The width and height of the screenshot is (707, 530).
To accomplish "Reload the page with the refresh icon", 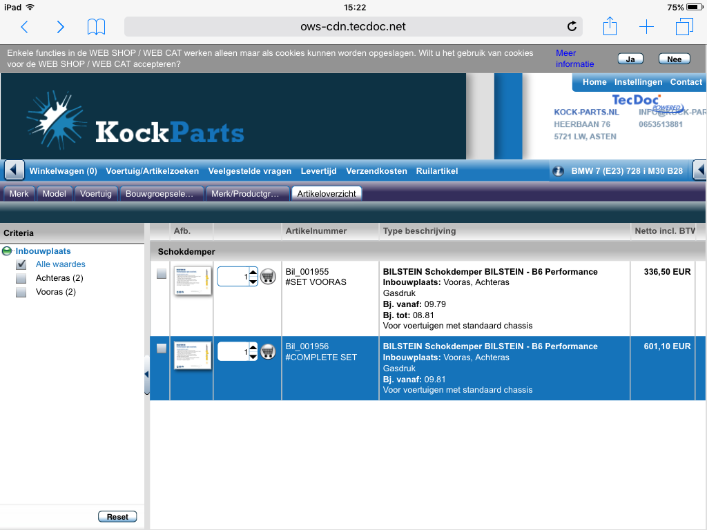I will coord(572,27).
